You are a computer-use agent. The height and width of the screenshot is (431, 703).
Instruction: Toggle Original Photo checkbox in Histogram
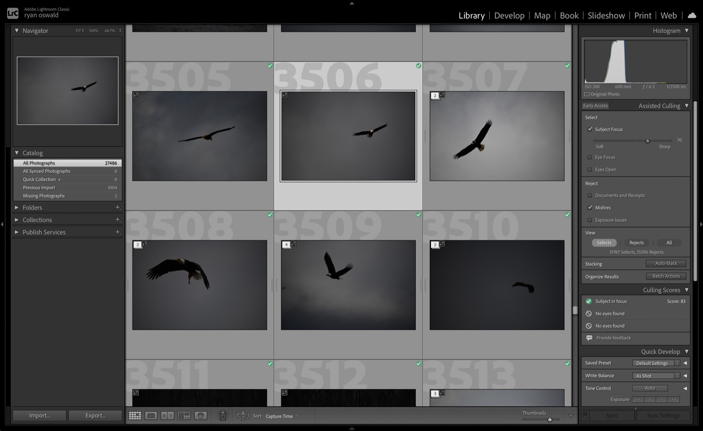587,94
